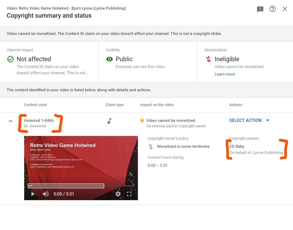Play the Retro Video Game Hotwired video

[x=33, y=194]
